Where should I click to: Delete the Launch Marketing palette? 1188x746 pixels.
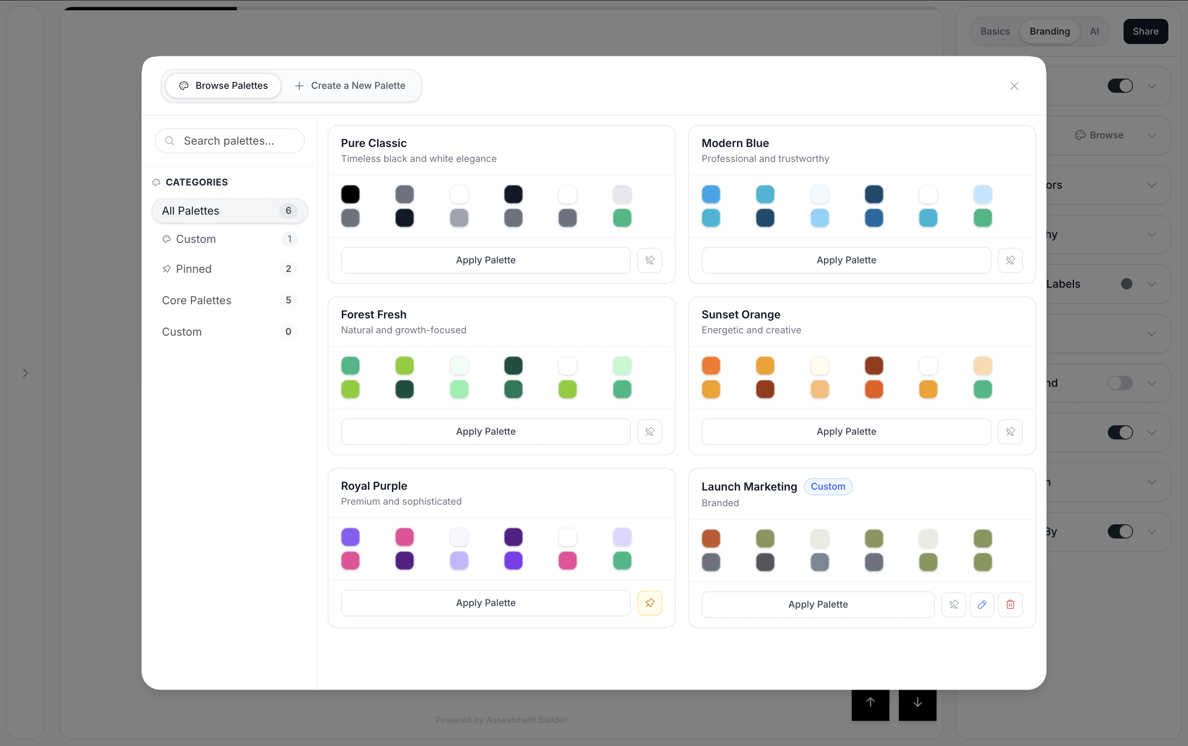coord(1010,605)
